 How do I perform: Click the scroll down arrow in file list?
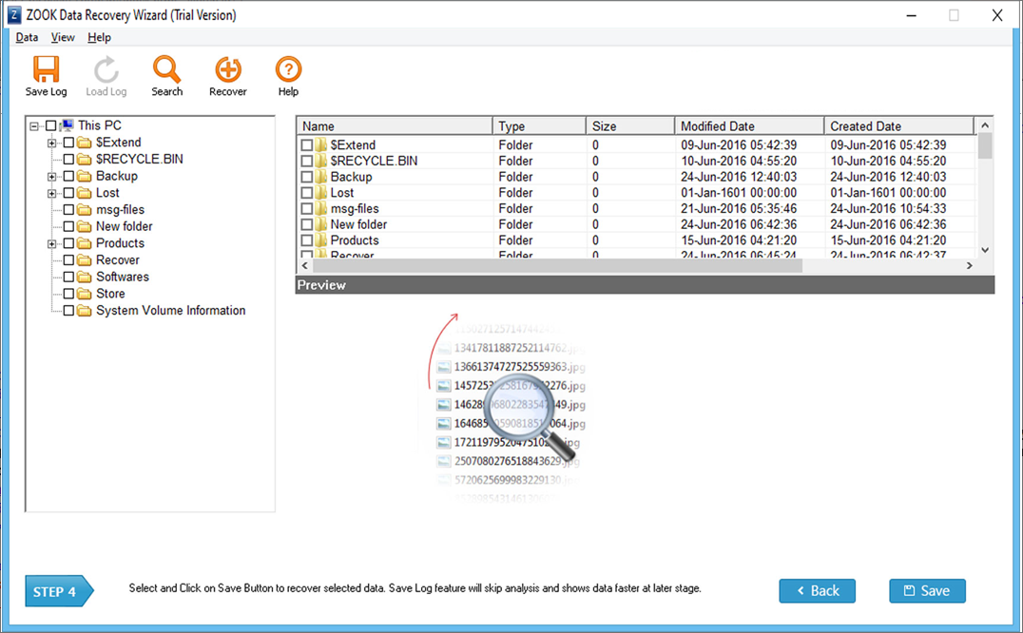(x=985, y=250)
